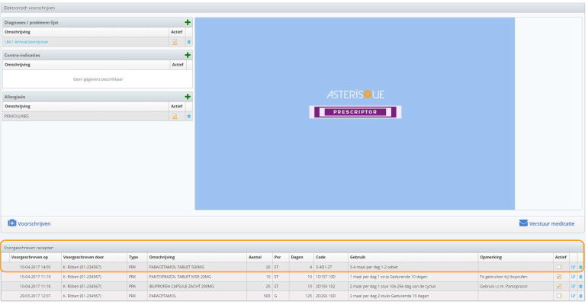Delete the PENICILLINES allergy with trash icon
588x305 pixels.
(188, 117)
